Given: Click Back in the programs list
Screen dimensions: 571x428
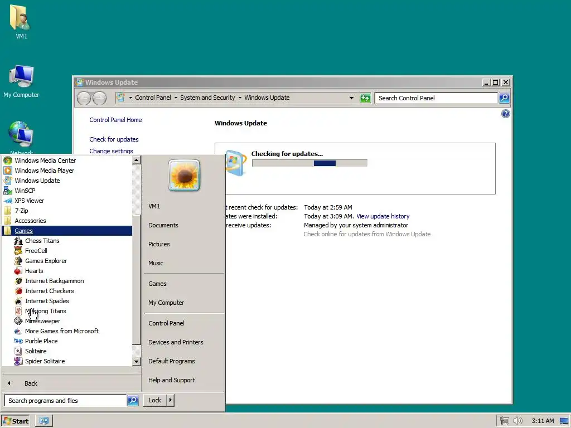Looking at the screenshot, I should (31, 383).
